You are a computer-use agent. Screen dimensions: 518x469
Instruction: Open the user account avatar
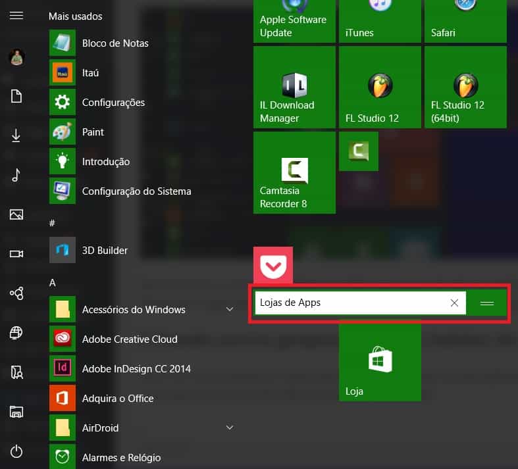[x=16, y=57]
